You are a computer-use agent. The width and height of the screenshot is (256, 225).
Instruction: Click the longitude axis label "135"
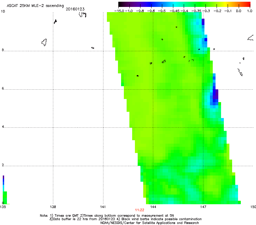(3, 207)
